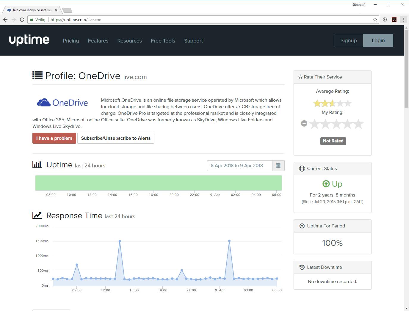
Task: Click the date range field 8 Apr 2018 to 9 Apr 2018
Action: pos(240,166)
